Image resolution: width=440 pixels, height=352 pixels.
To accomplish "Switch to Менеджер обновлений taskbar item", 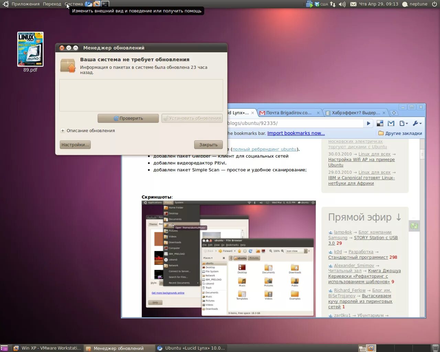I will [x=119, y=348].
